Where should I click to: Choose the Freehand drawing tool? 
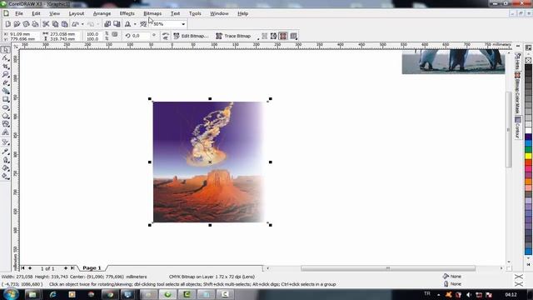6,82
